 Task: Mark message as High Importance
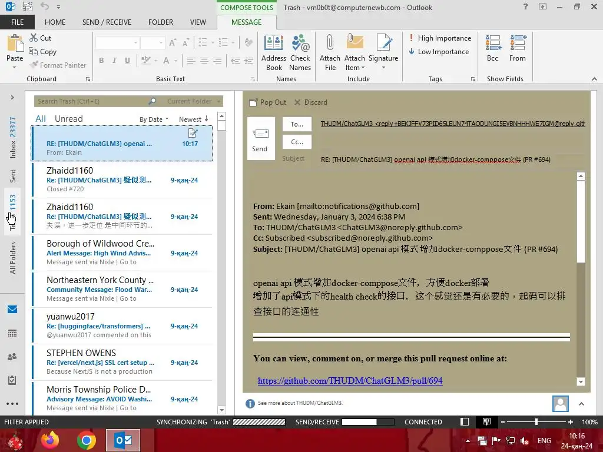pos(439,38)
